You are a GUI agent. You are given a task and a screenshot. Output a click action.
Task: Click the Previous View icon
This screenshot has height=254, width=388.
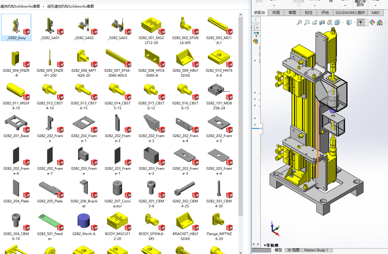pyautogui.click(x=315, y=22)
